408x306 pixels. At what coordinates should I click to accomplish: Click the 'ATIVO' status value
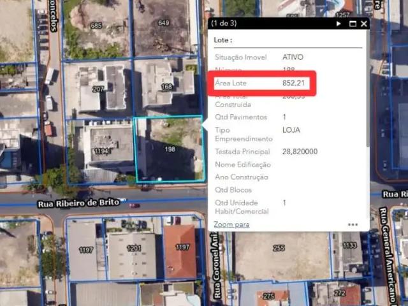pyautogui.click(x=293, y=57)
